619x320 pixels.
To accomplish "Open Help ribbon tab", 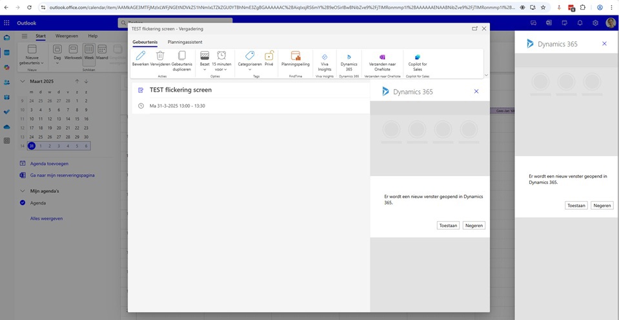I will (x=93, y=36).
